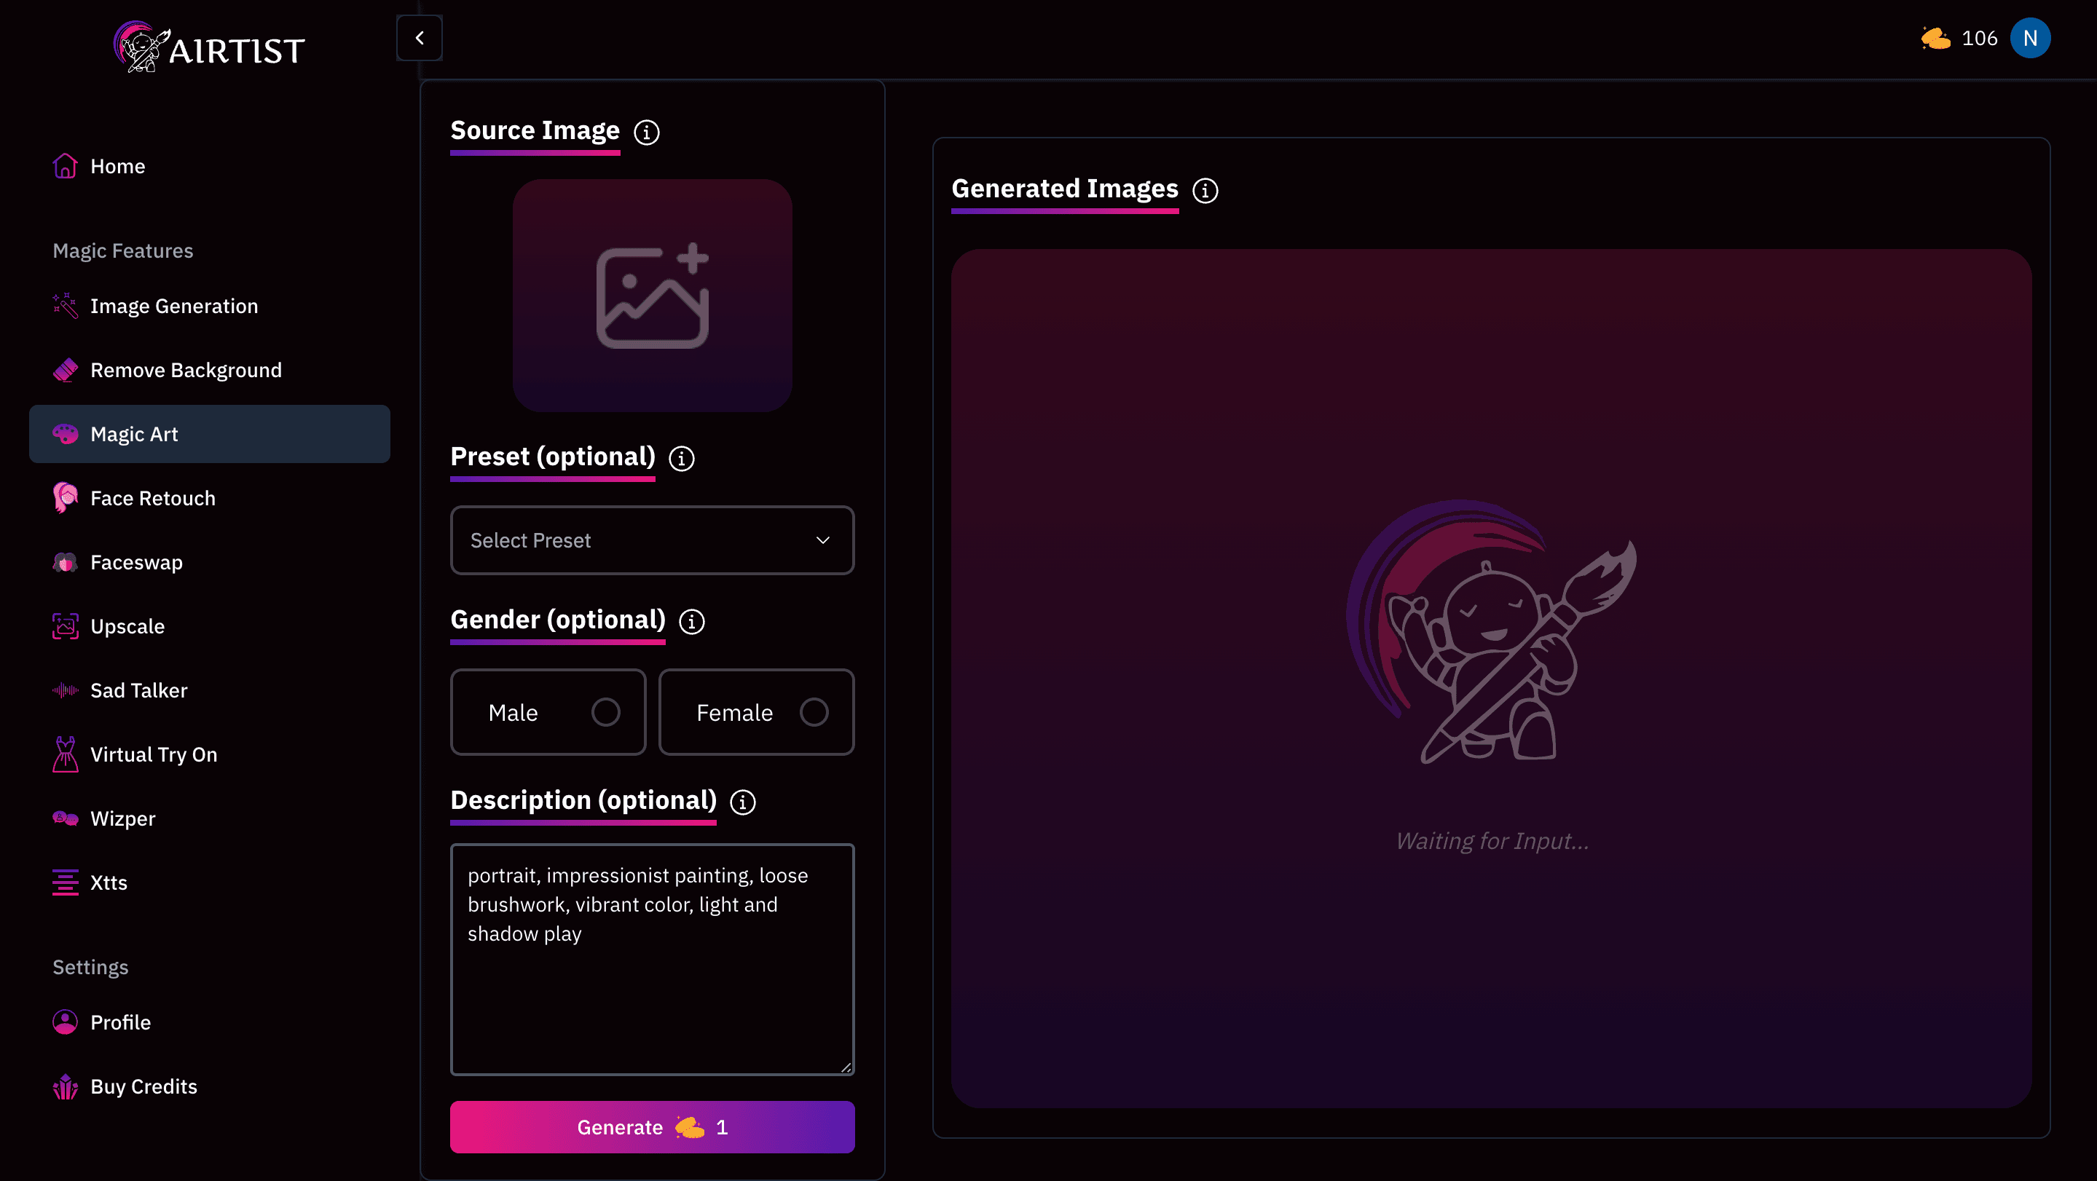Select the Female gender radio button
Screen dimensions: 2097x1181
click(x=815, y=711)
